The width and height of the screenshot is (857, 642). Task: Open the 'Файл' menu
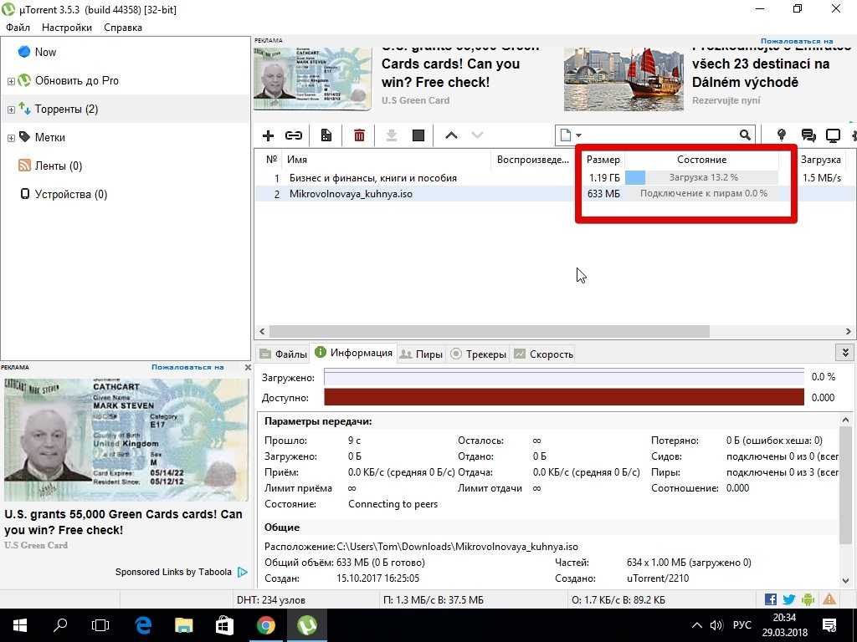tap(18, 28)
